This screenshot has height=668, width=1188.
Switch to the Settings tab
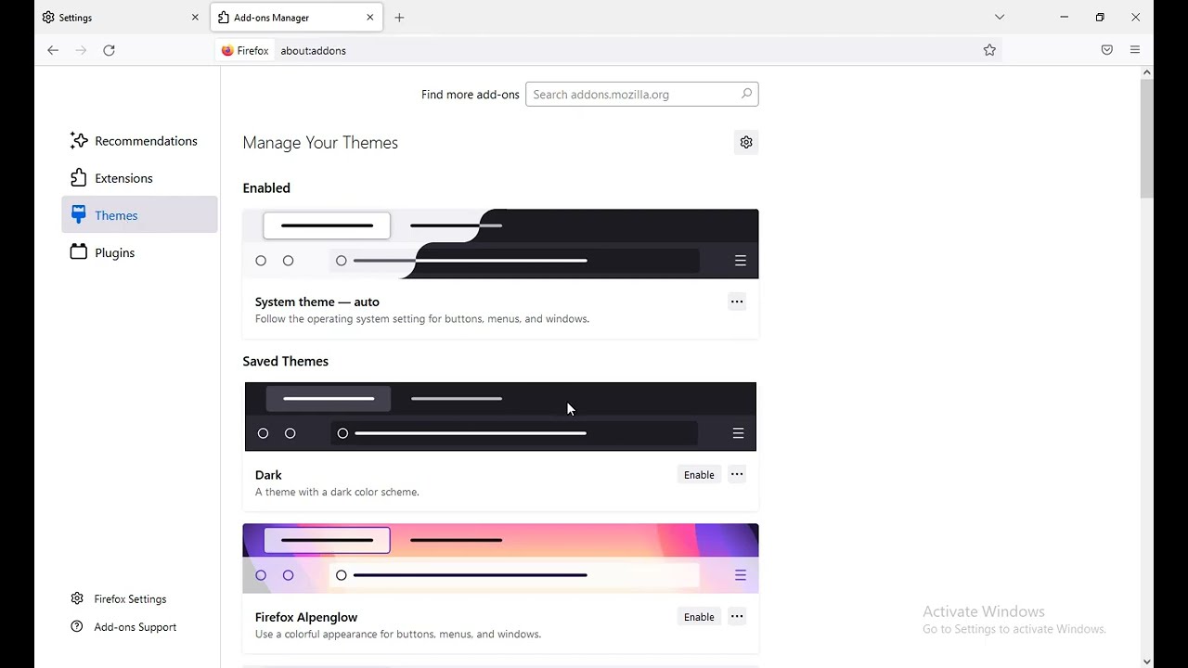click(121, 18)
